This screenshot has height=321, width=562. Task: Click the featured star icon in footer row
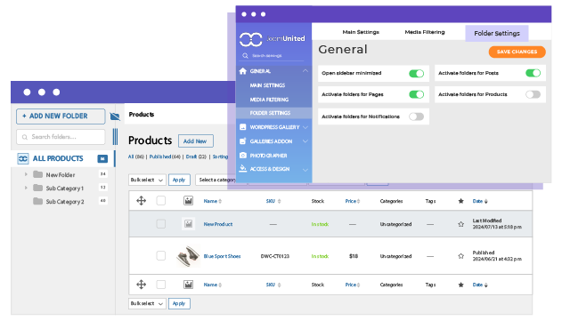461,285
